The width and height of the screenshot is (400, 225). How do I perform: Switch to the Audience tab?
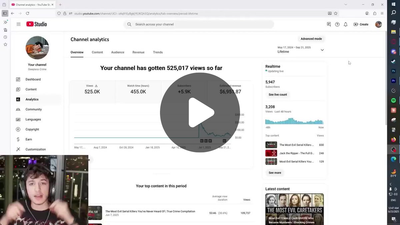tap(118, 52)
